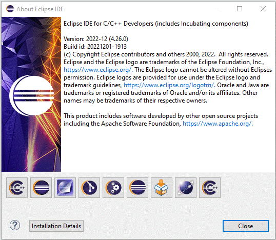Click the 'Version: 2022-12 (4.26.0)' text
This screenshot has height=240, width=276.
coord(96,39)
